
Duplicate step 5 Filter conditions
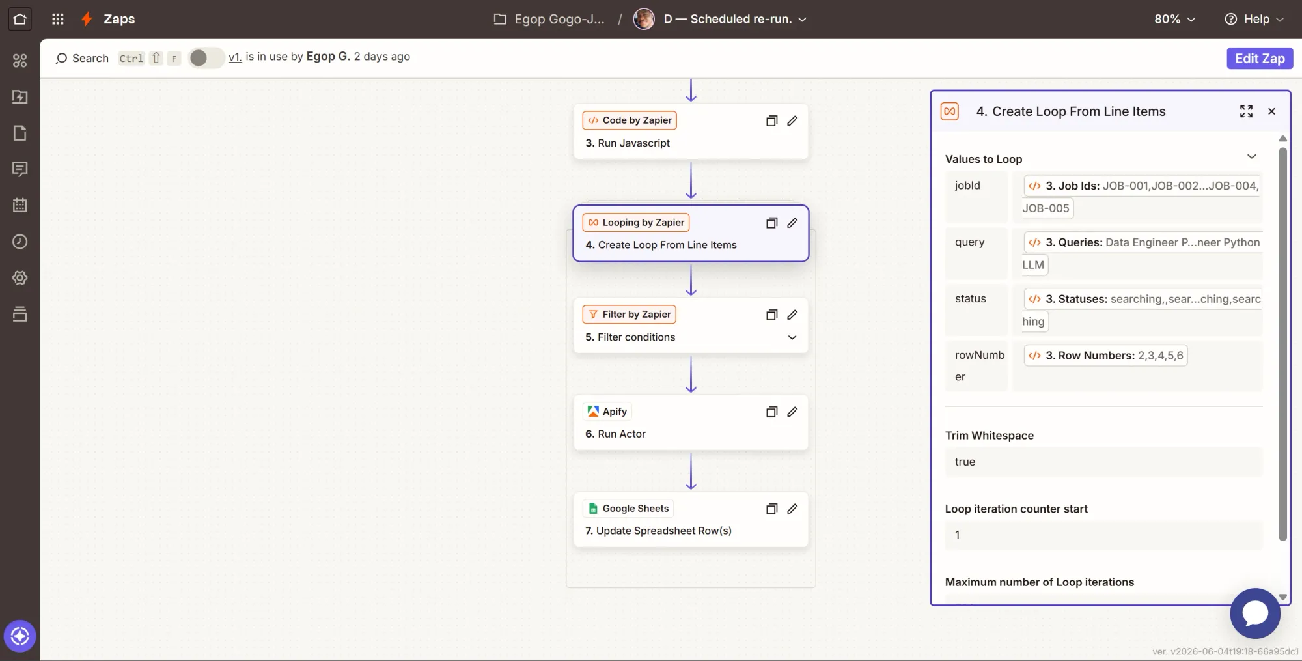click(x=771, y=315)
